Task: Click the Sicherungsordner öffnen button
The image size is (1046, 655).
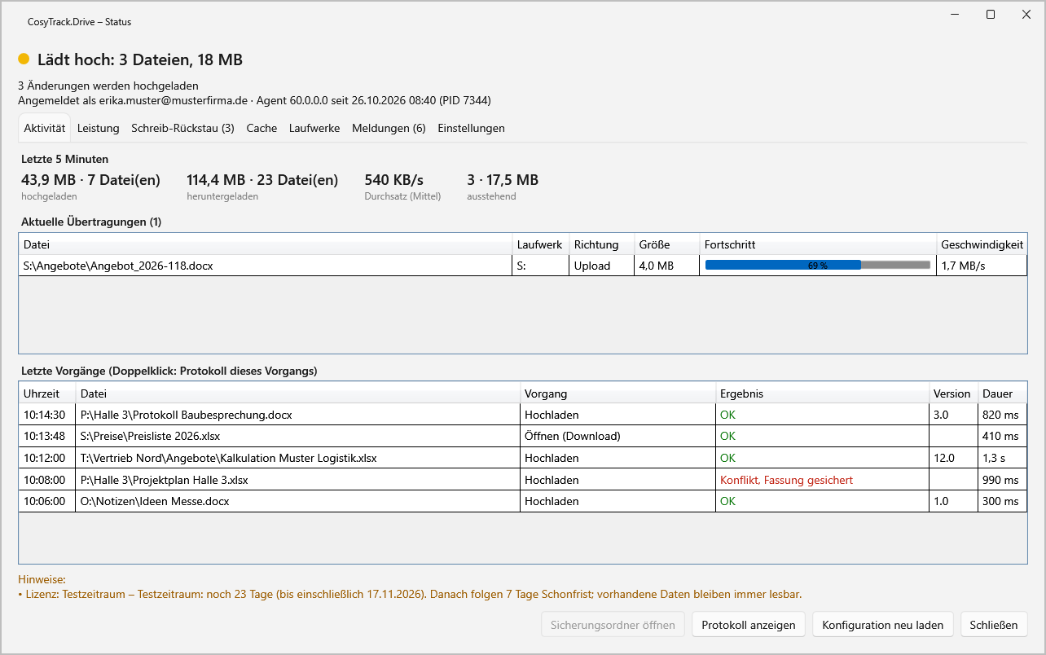Action: coord(613,625)
